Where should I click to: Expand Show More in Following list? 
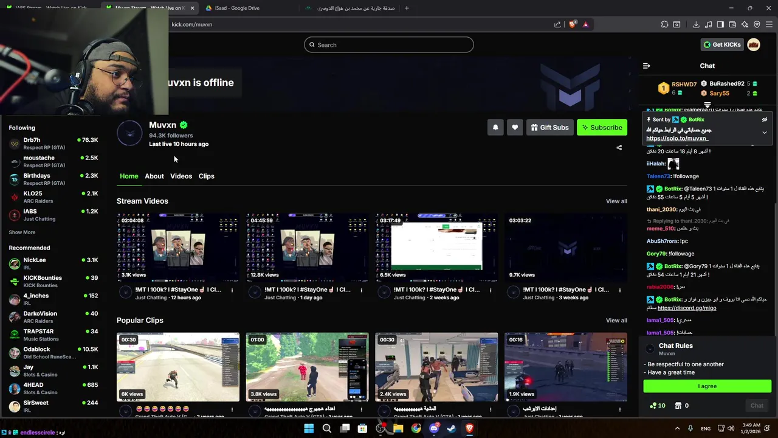pyautogui.click(x=22, y=232)
